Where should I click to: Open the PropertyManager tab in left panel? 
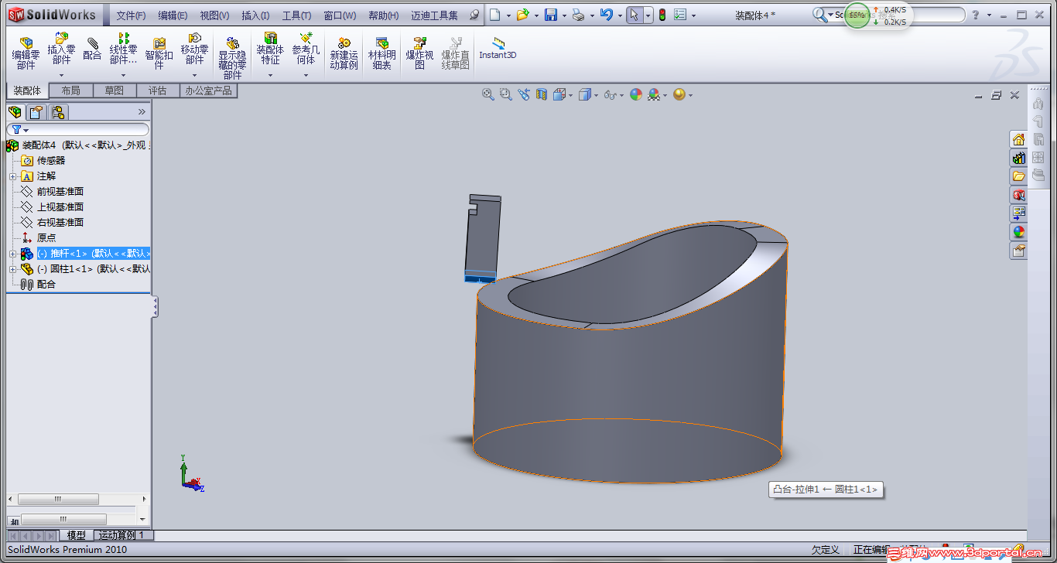pyautogui.click(x=36, y=112)
